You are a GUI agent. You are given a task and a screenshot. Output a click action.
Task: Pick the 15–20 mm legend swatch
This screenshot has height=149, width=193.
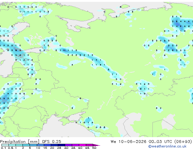coord(47,145)
